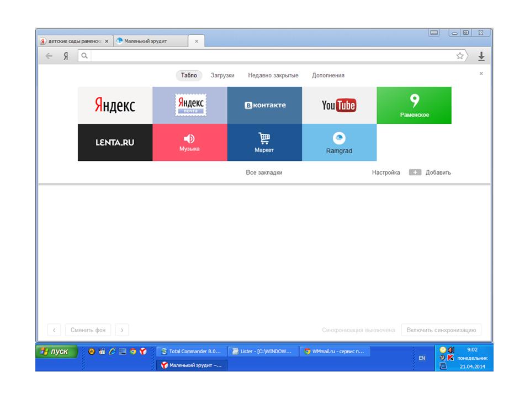The image size is (530, 398).
Task: Click Сменить фон button
Action: click(x=88, y=329)
